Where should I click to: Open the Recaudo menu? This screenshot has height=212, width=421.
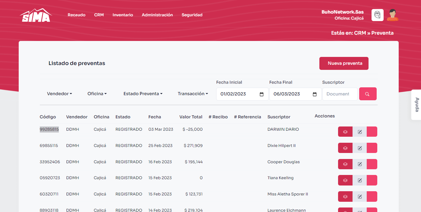tap(76, 15)
